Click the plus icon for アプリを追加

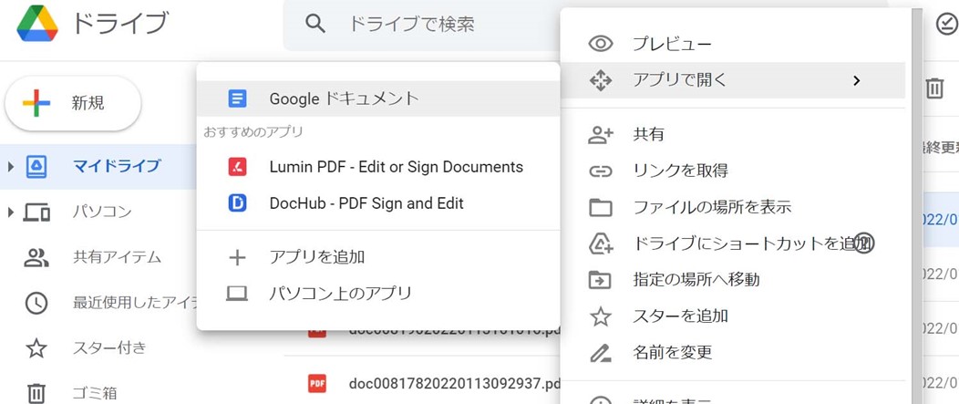(x=237, y=258)
